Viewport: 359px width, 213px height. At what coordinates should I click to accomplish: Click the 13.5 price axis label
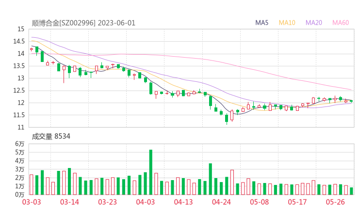pos(19,66)
